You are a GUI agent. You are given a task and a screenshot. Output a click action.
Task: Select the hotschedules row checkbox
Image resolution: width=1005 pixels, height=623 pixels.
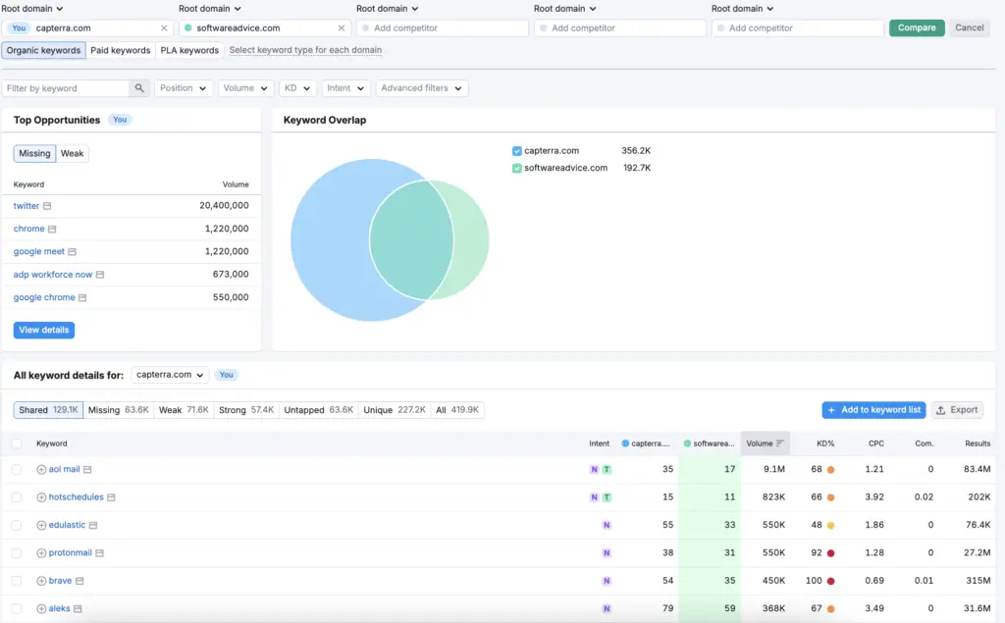click(17, 497)
